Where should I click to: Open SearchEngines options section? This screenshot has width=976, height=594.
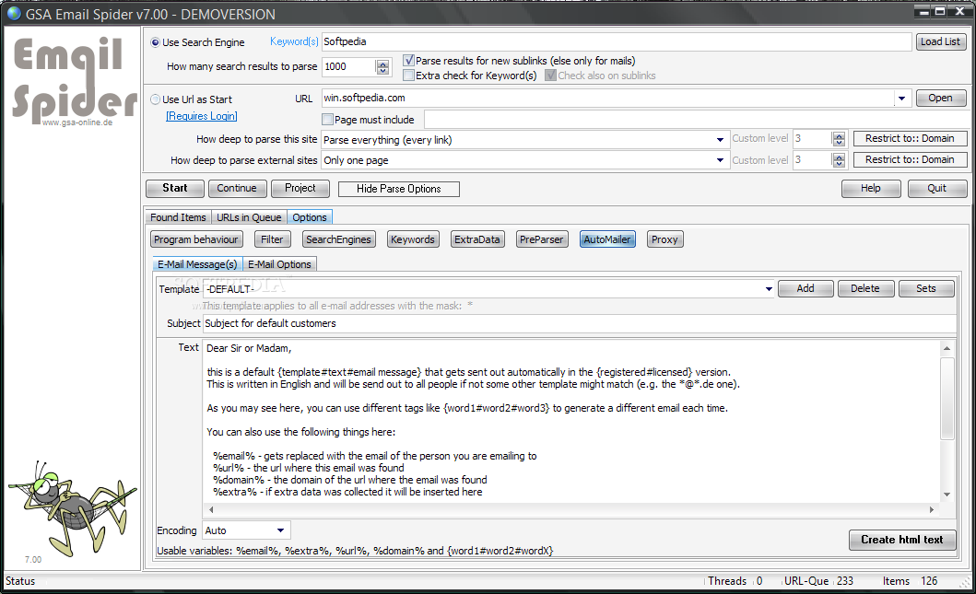tap(338, 239)
